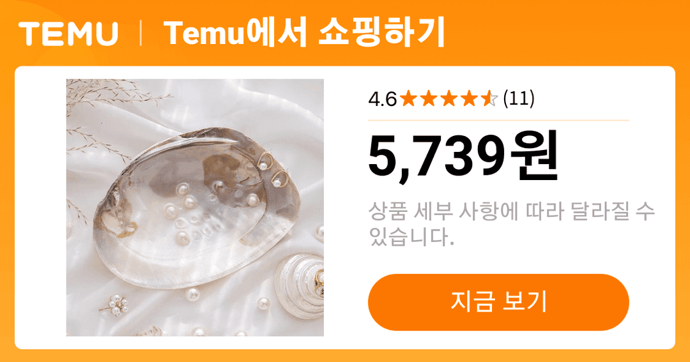Select the third rating star

(449, 98)
